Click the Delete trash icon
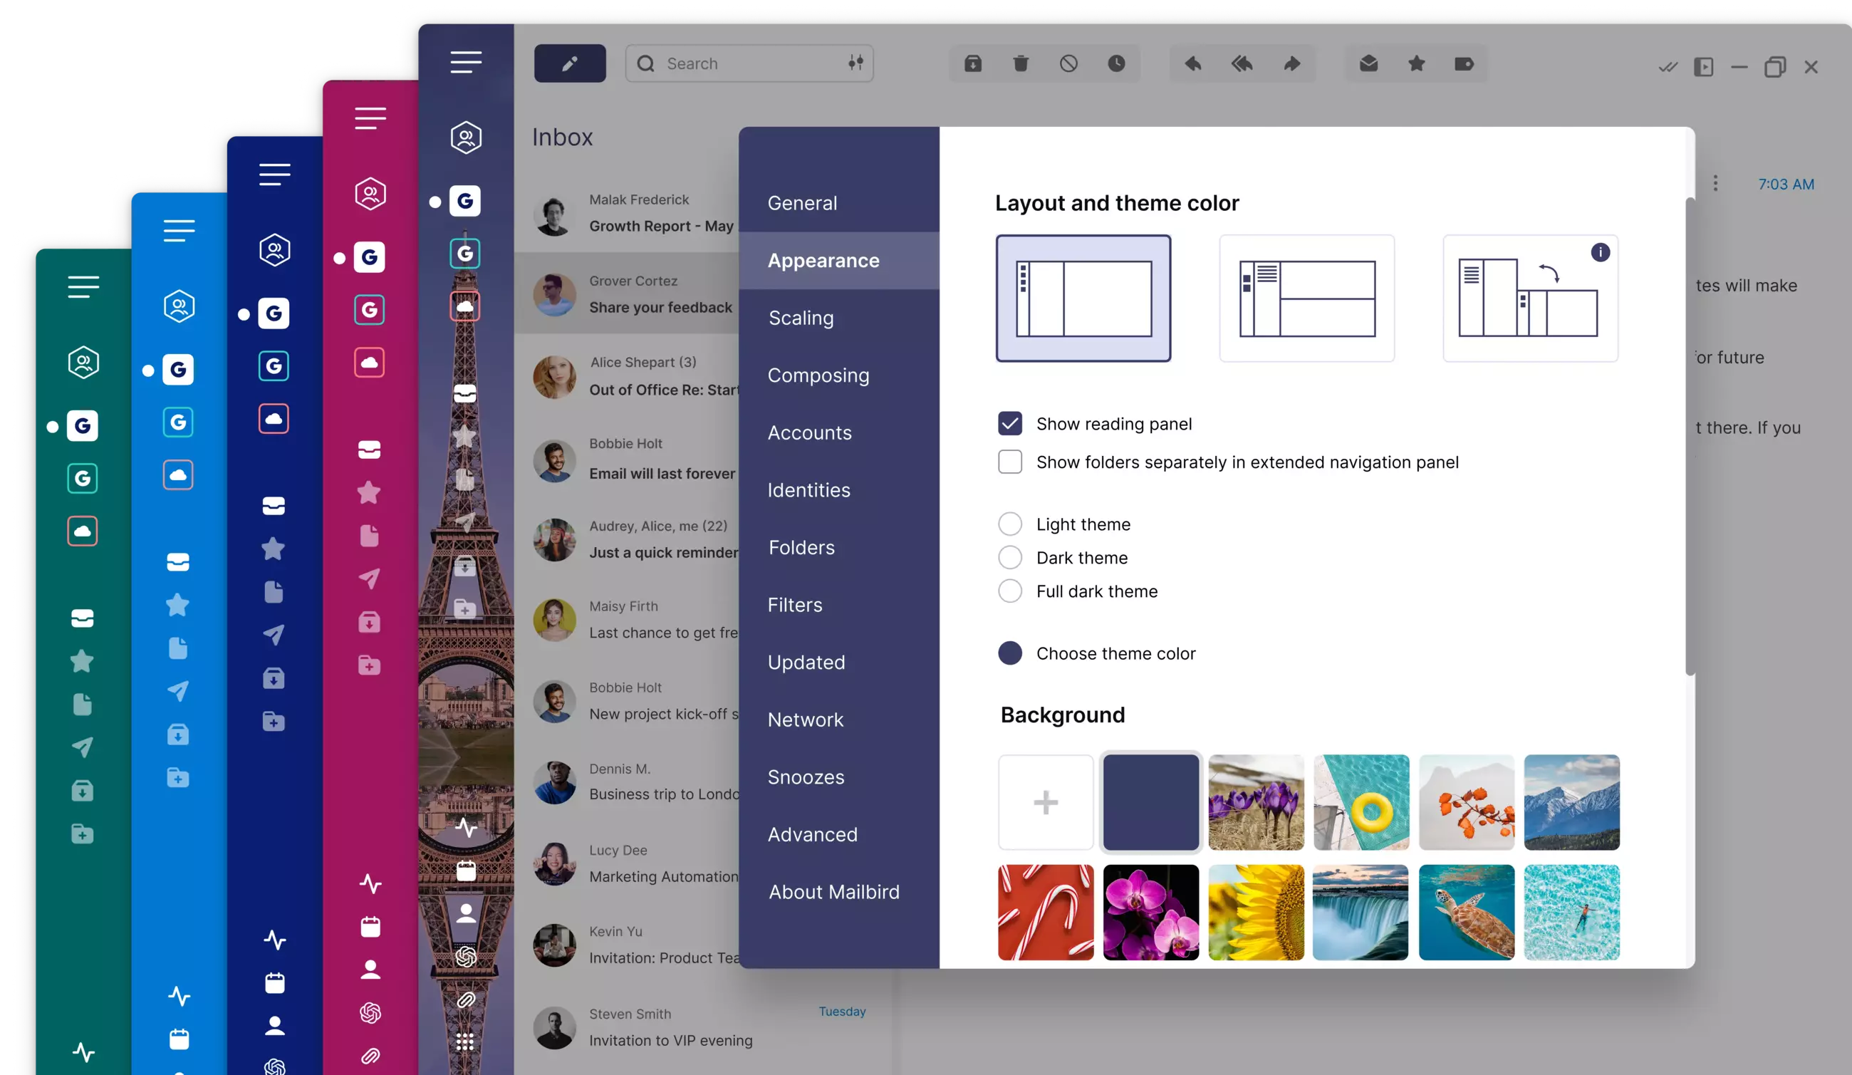 point(1021,64)
